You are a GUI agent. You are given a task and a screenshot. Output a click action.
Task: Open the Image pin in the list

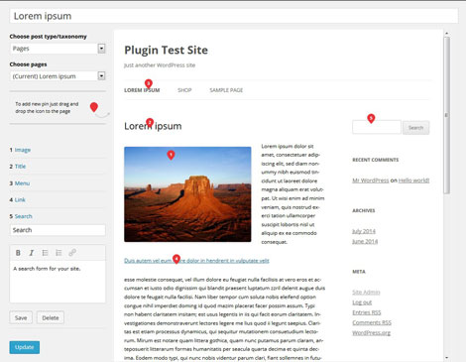tap(23, 150)
